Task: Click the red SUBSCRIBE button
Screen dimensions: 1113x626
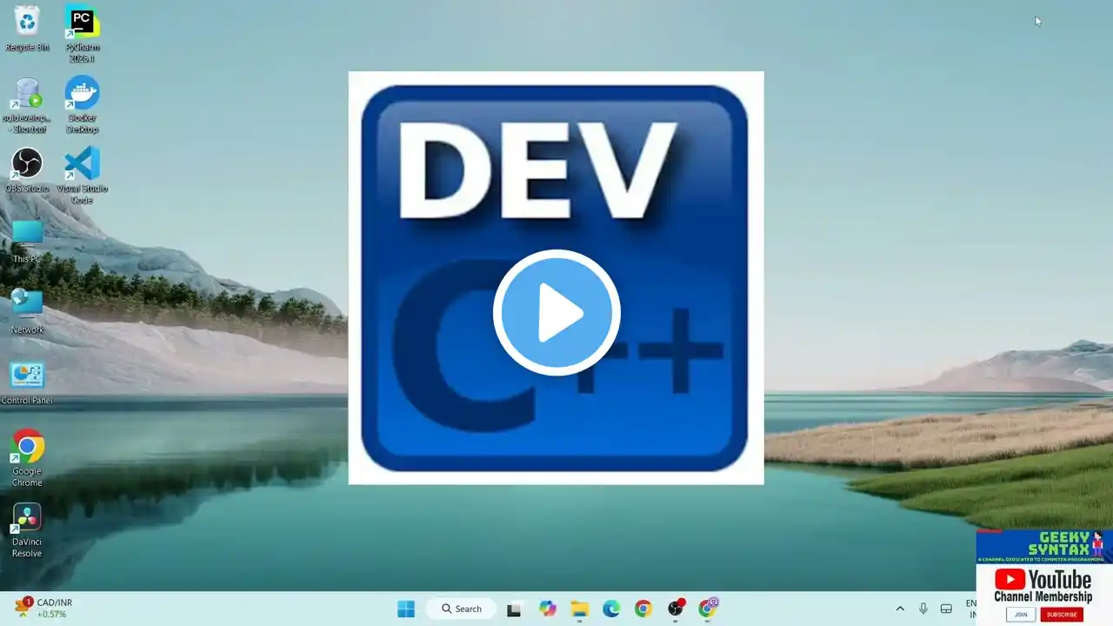Action: point(1062,615)
